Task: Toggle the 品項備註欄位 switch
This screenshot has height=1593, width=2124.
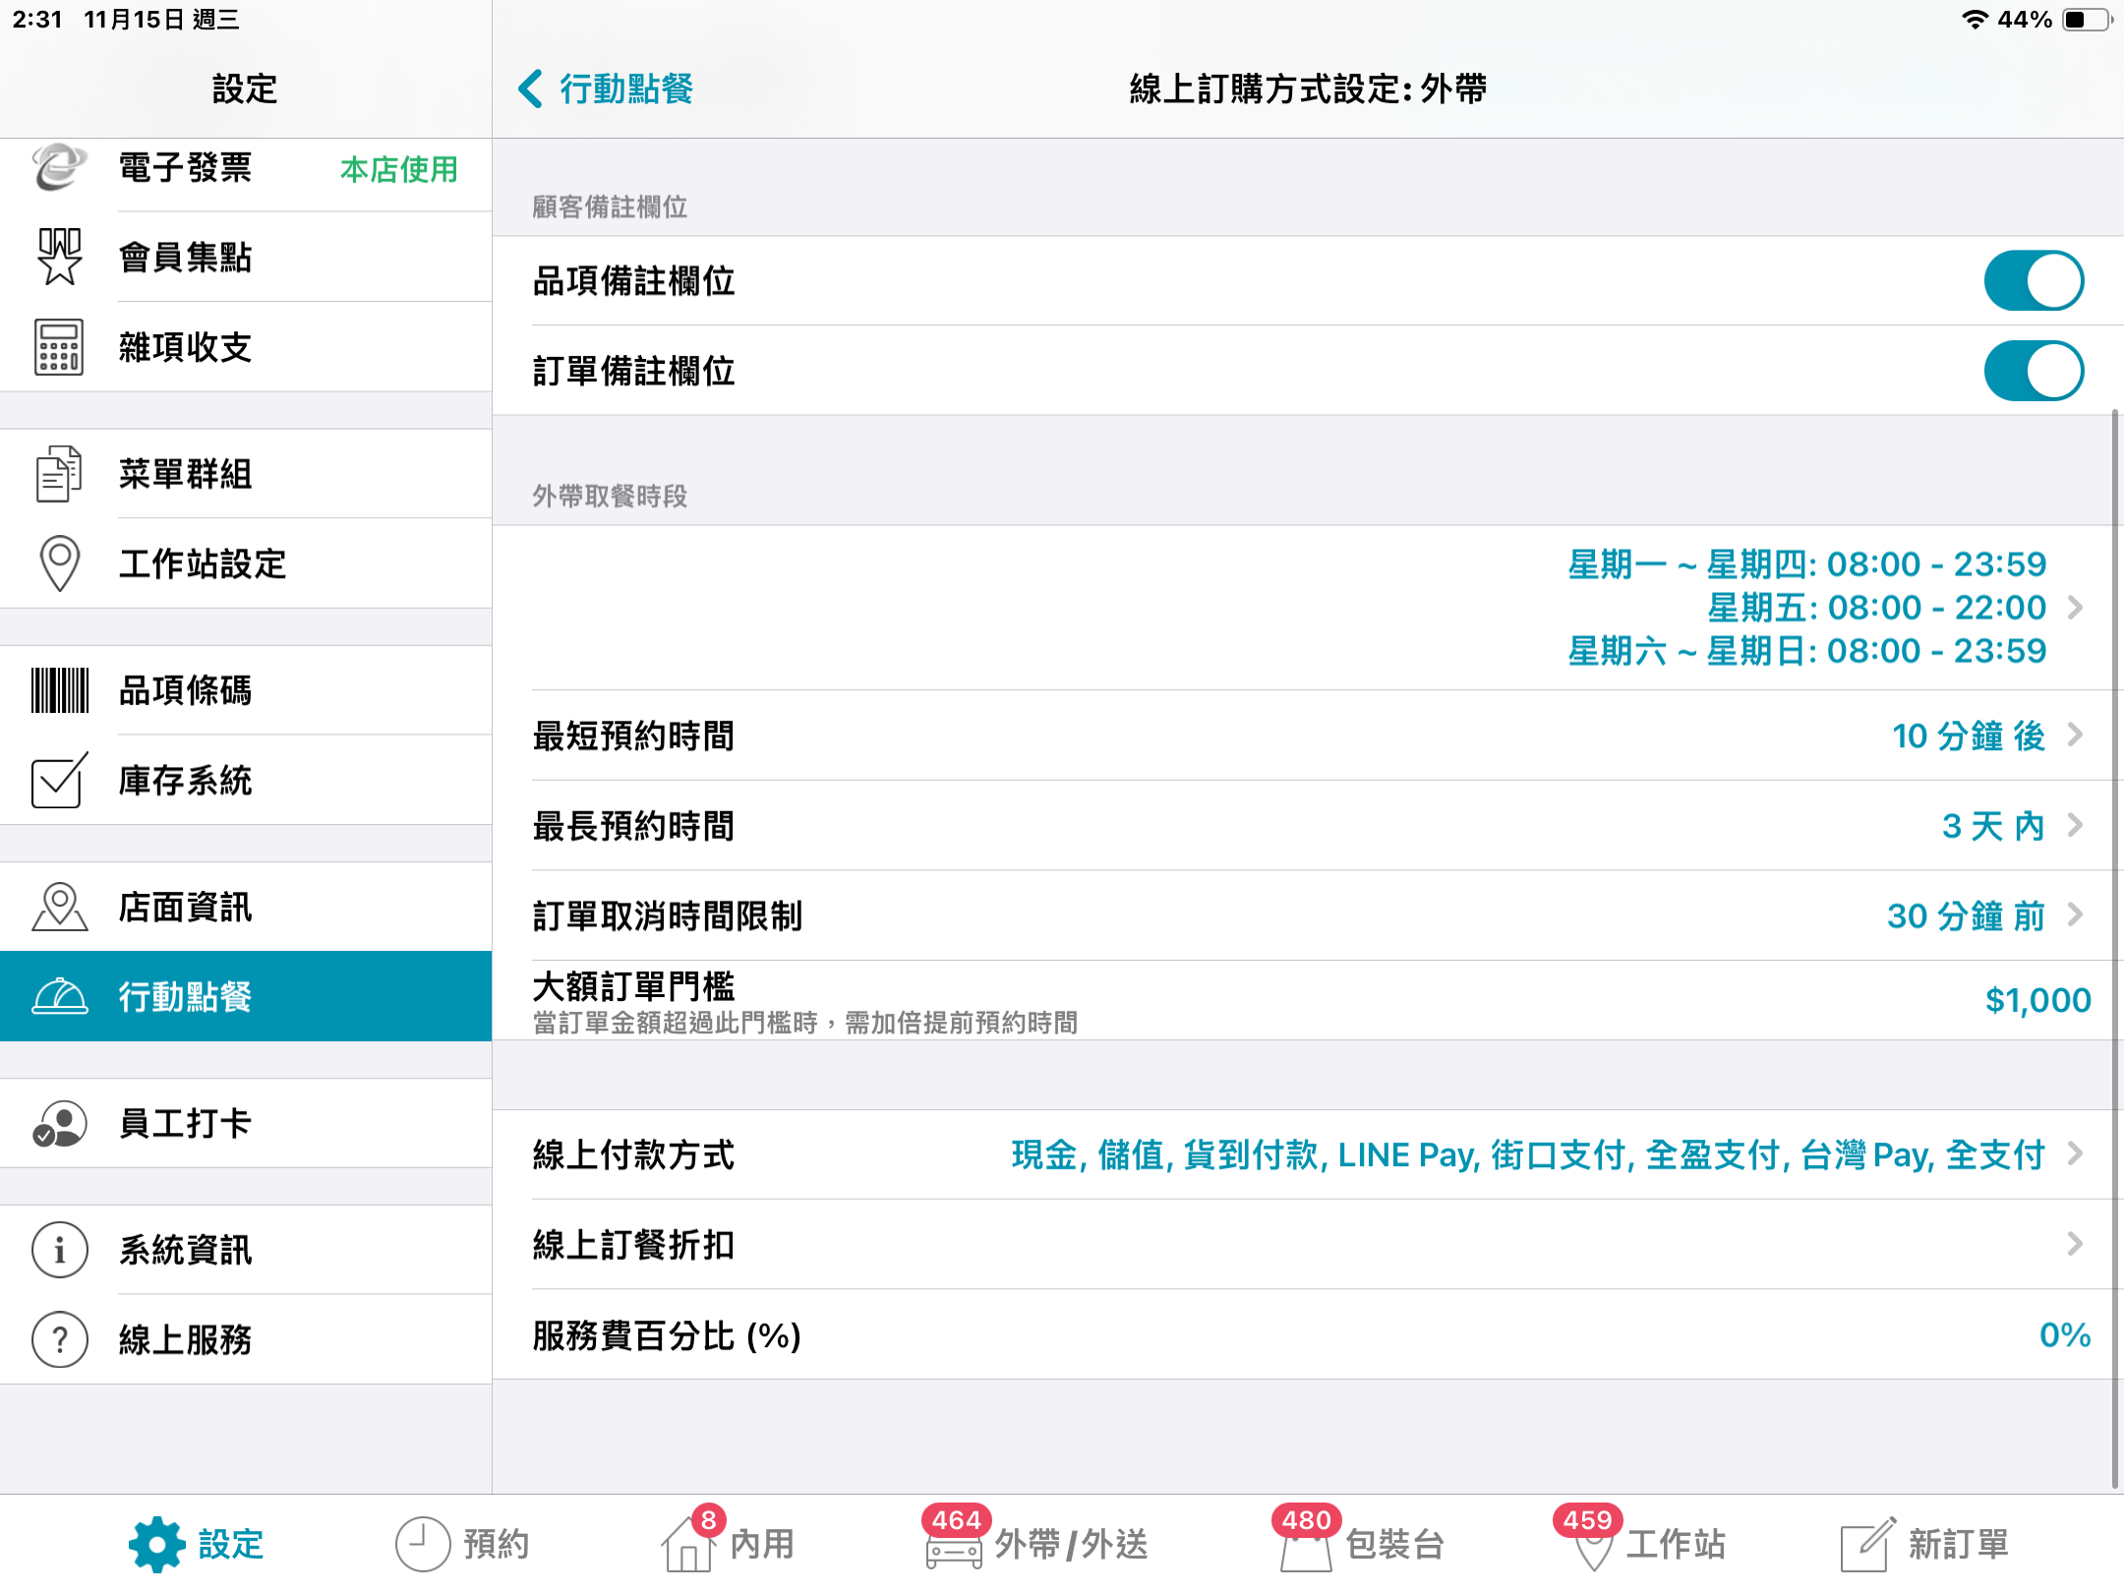Action: (2034, 281)
